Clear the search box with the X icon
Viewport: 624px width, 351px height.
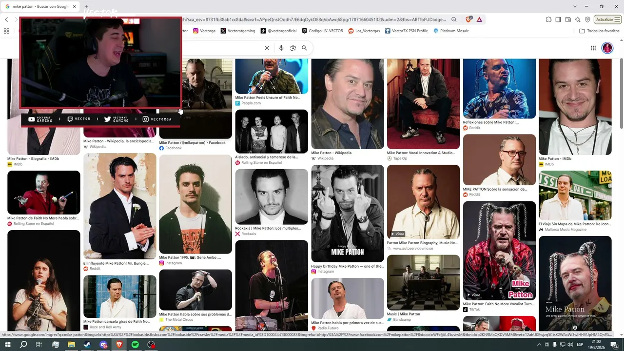[x=267, y=48]
